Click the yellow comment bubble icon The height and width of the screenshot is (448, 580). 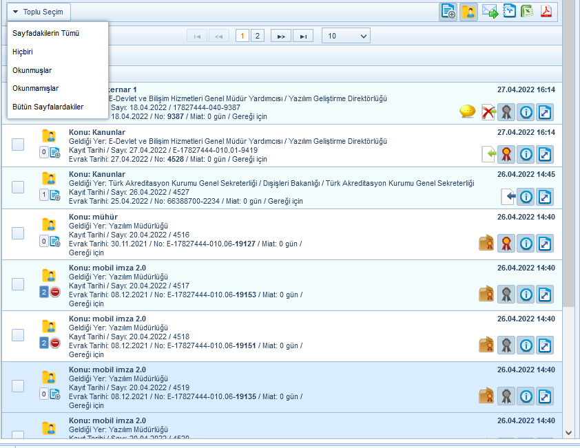(468, 111)
